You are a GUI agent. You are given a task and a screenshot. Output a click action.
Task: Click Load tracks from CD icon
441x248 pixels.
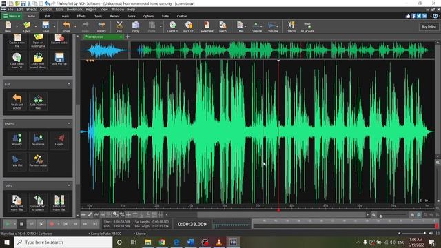click(17, 61)
